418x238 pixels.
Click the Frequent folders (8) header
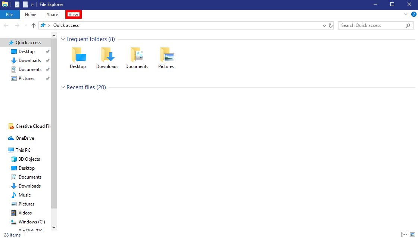coord(91,39)
